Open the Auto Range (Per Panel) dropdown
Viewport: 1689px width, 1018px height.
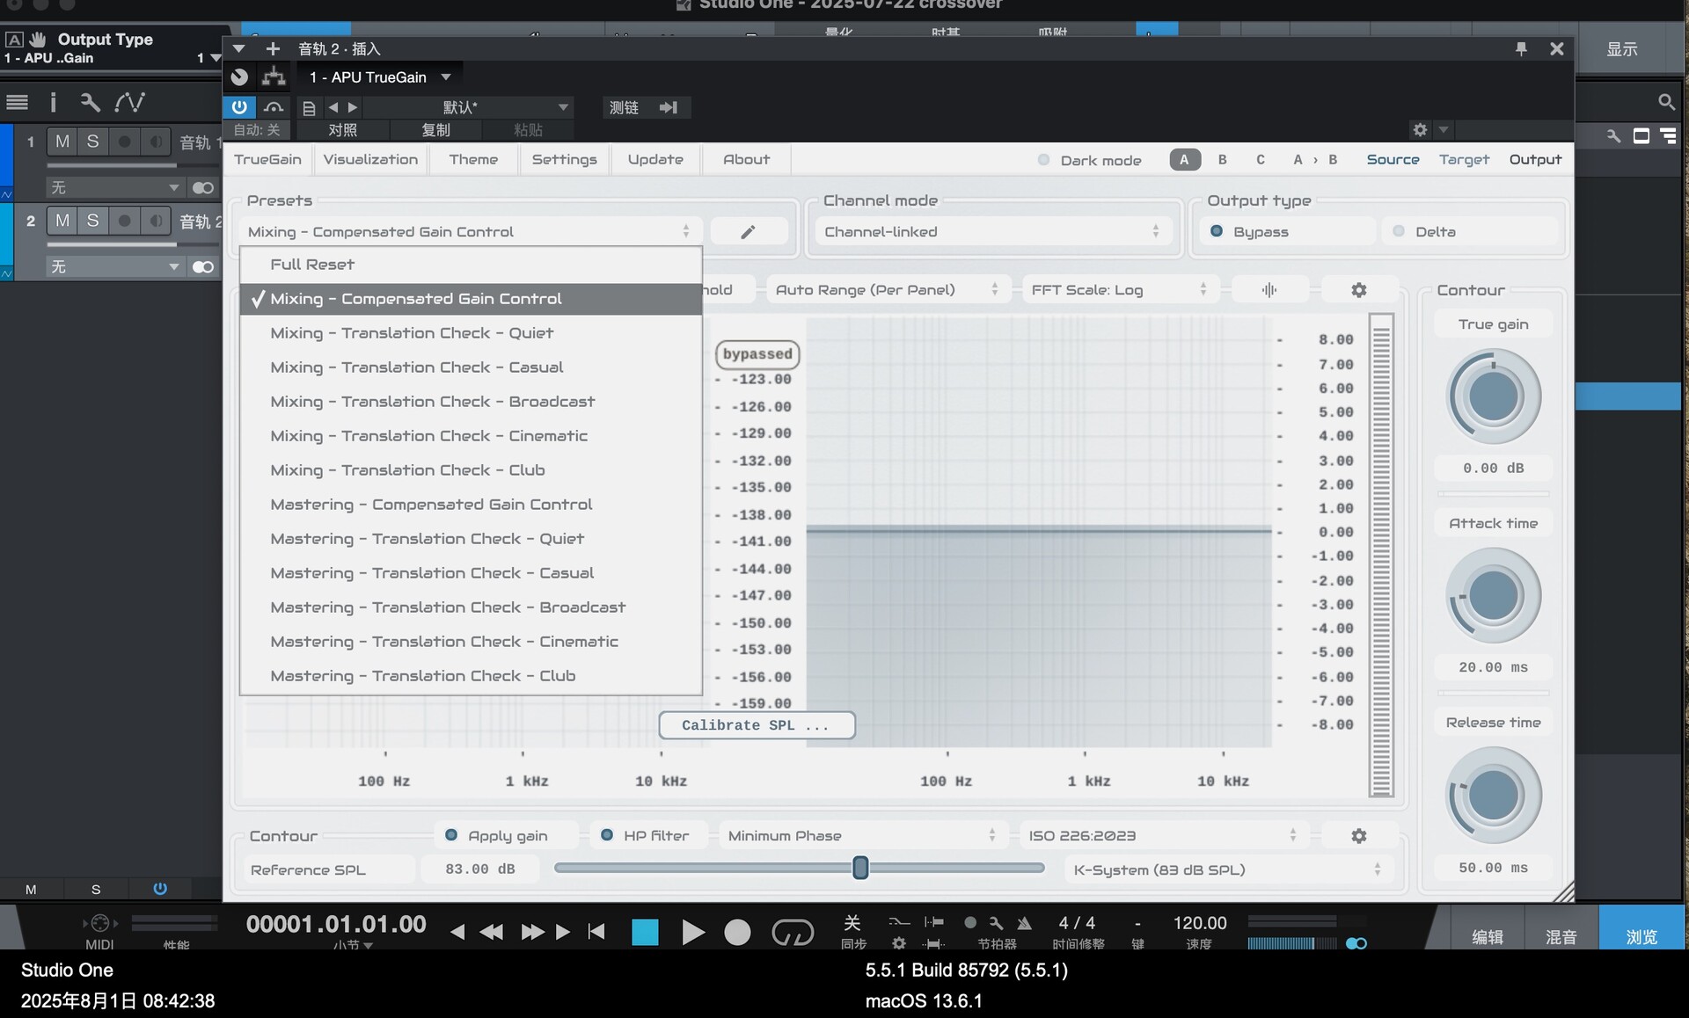888,290
